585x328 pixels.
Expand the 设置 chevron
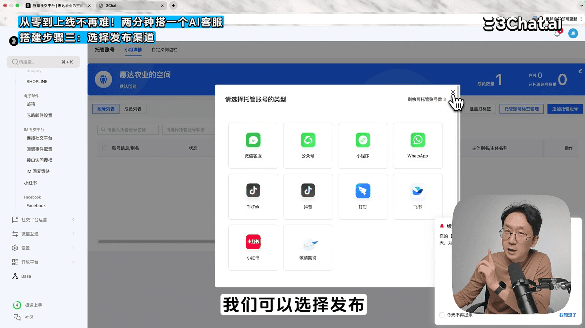click(73, 248)
